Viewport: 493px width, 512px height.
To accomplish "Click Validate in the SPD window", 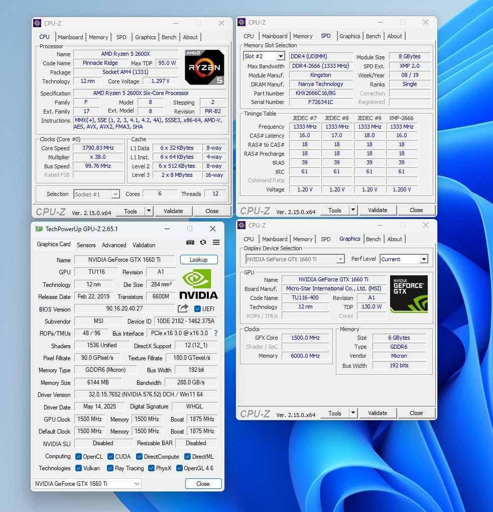I will click(x=378, y=210).
